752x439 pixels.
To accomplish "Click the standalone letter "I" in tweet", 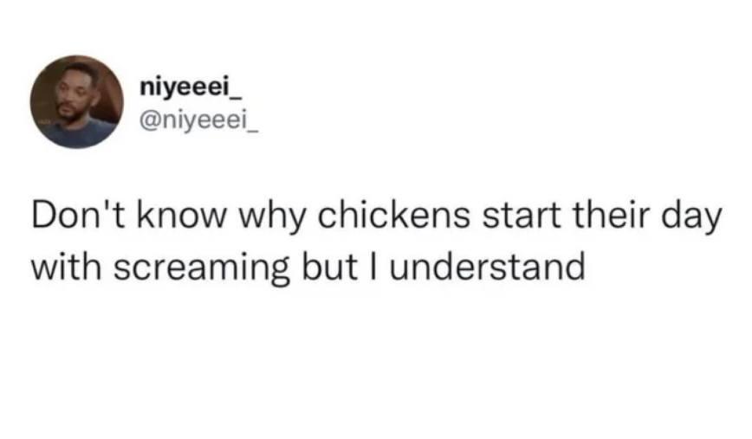I will coord(374,267).
